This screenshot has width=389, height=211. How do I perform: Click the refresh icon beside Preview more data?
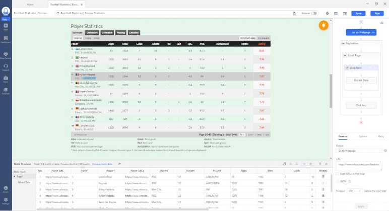coord(119,164)
